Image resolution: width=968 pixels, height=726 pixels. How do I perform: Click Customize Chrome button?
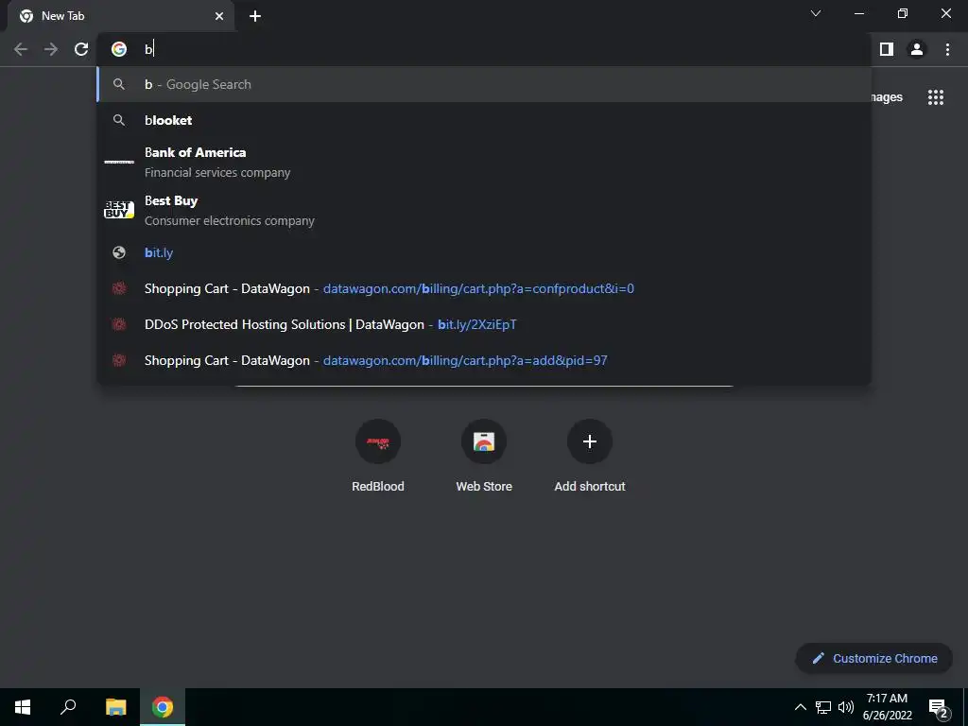874,658
